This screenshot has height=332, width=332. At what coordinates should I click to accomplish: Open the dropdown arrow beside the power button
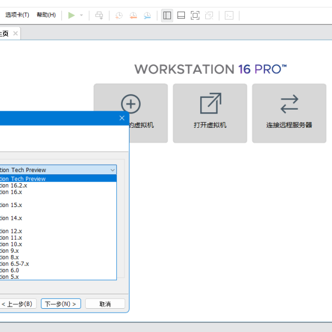(81, 15)
